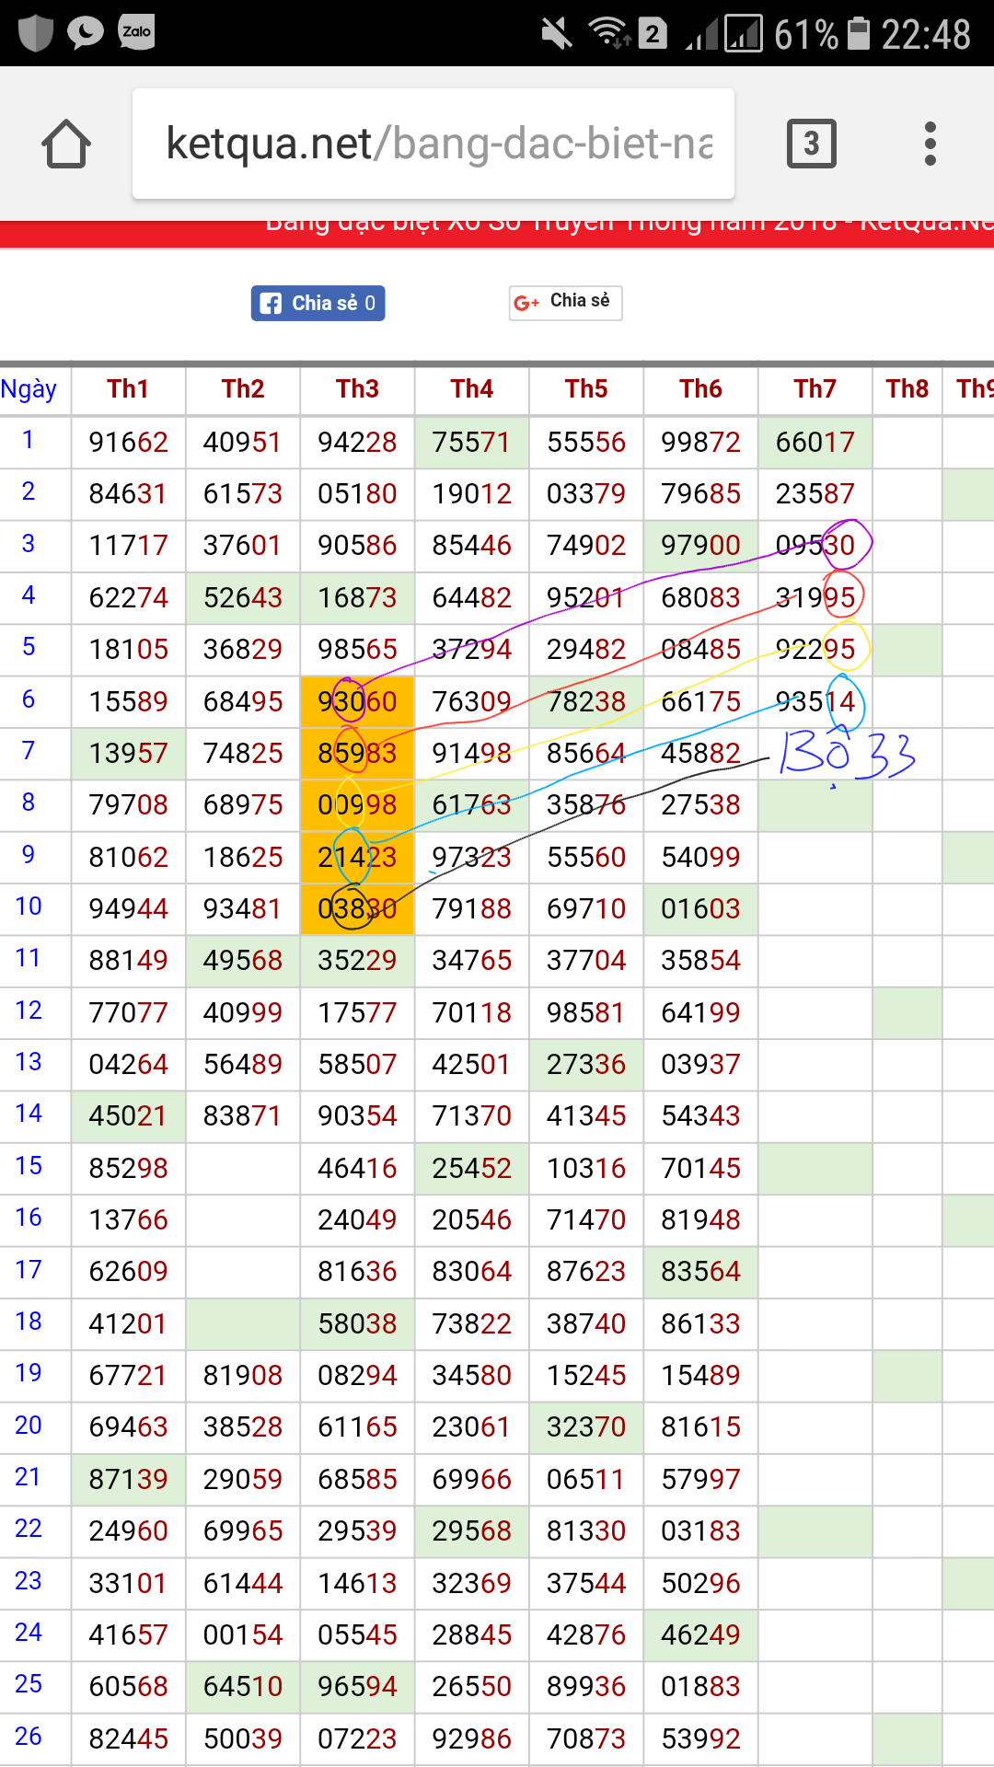Click highlighted result 21423

357,858
